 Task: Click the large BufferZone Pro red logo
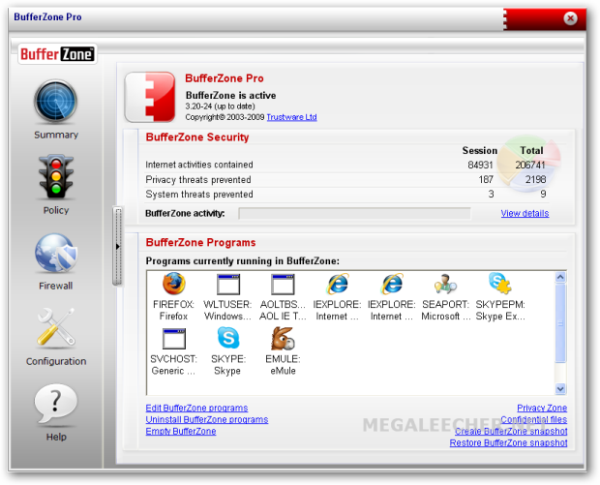pos(150,97)
